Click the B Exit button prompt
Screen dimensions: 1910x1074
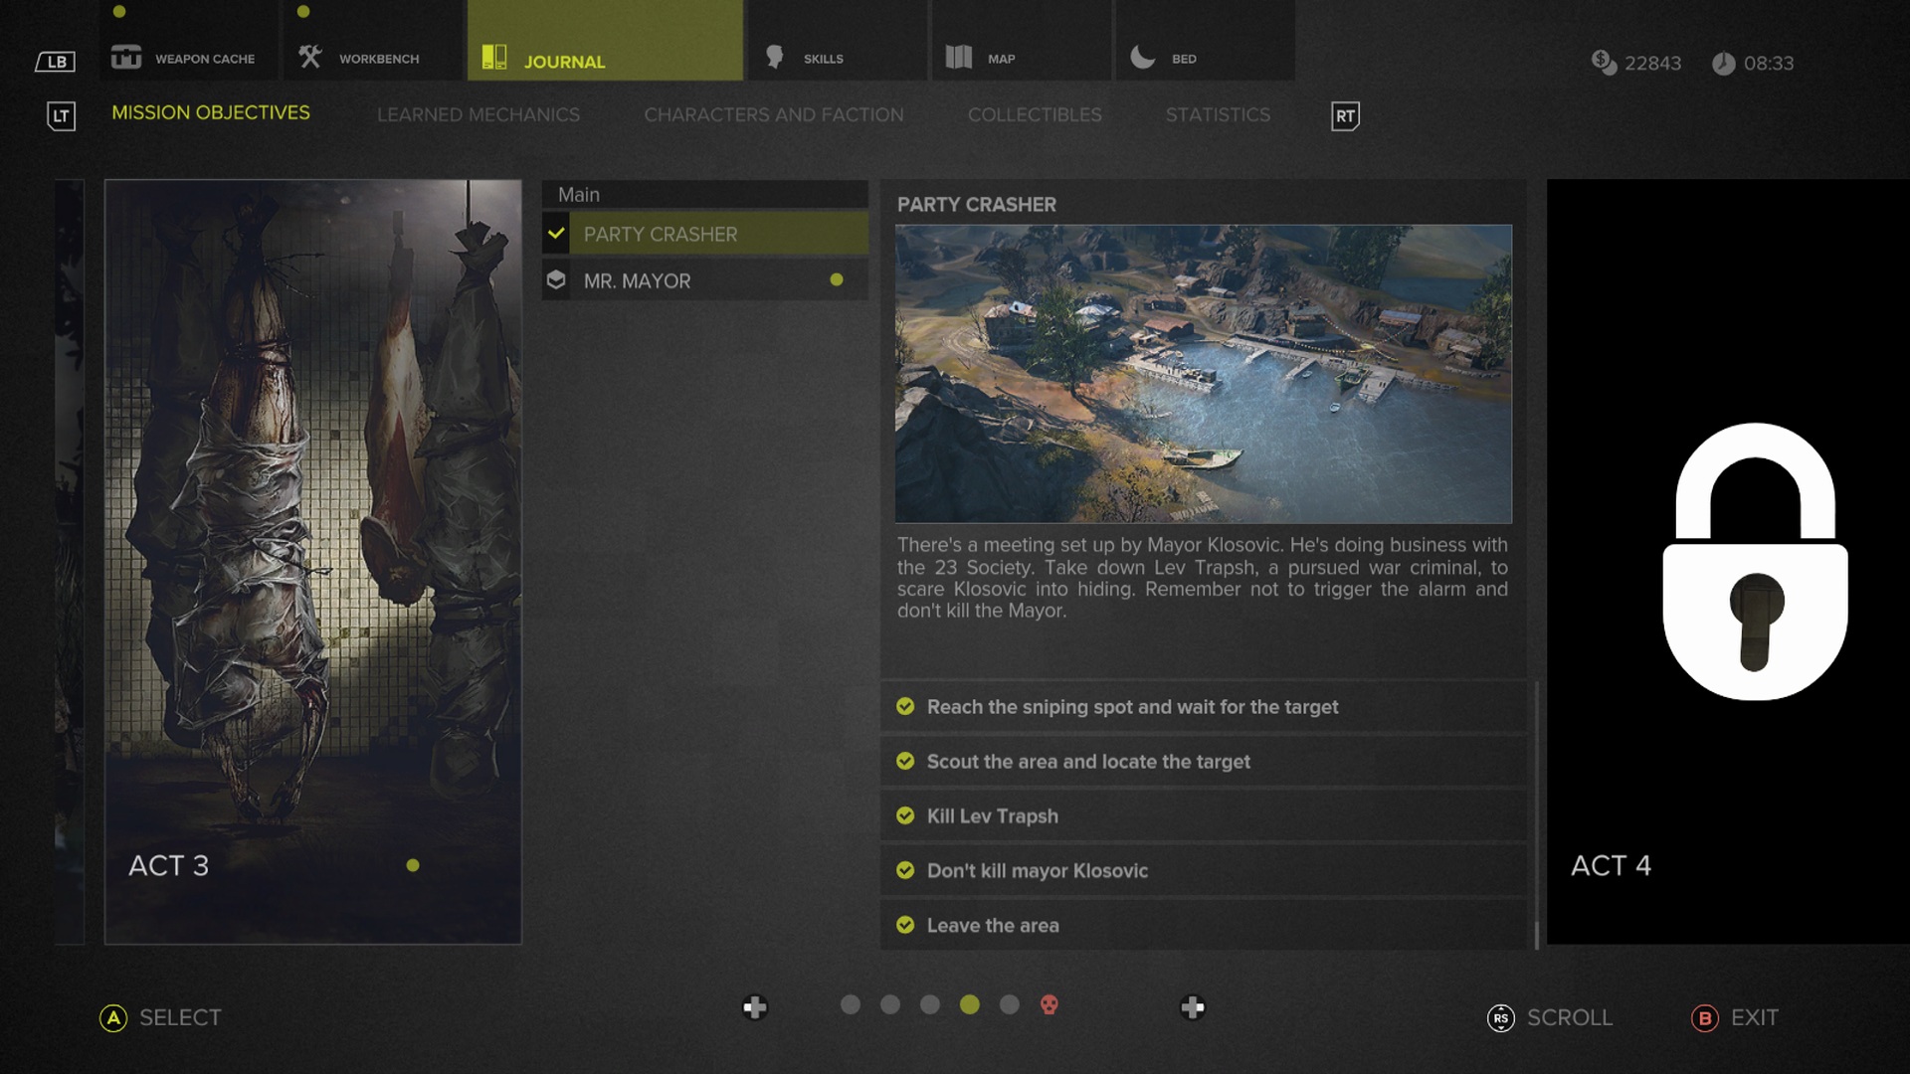coord(1735,1017)
